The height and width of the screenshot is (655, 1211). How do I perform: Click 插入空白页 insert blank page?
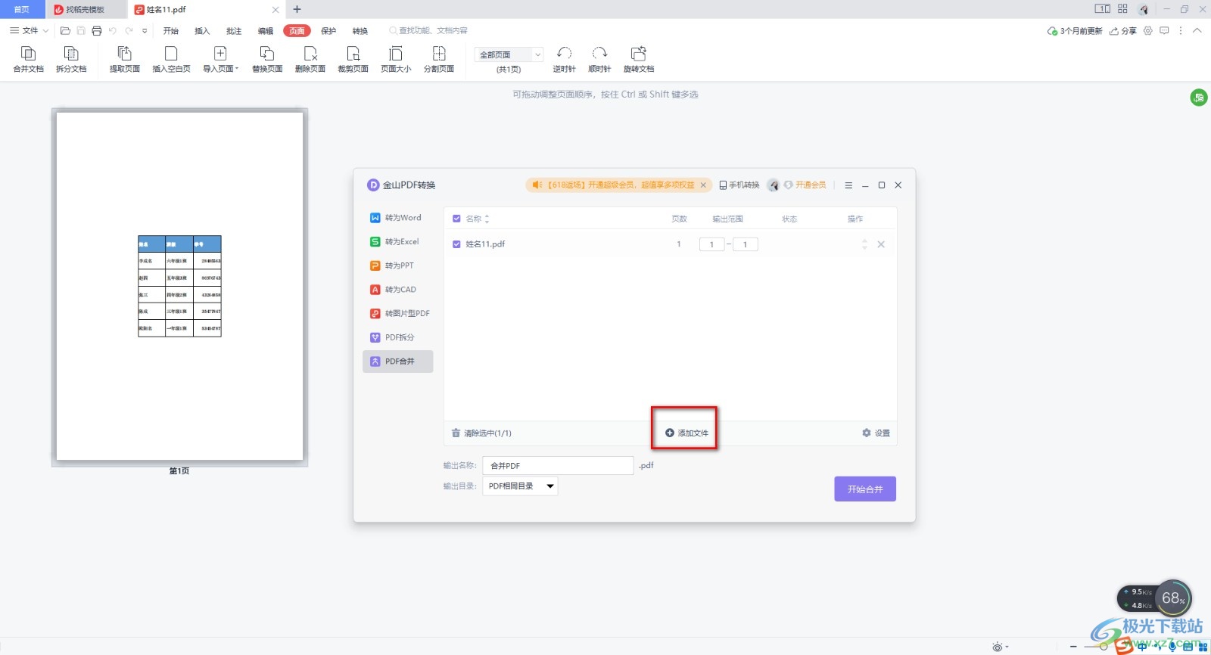click(171, 59)
